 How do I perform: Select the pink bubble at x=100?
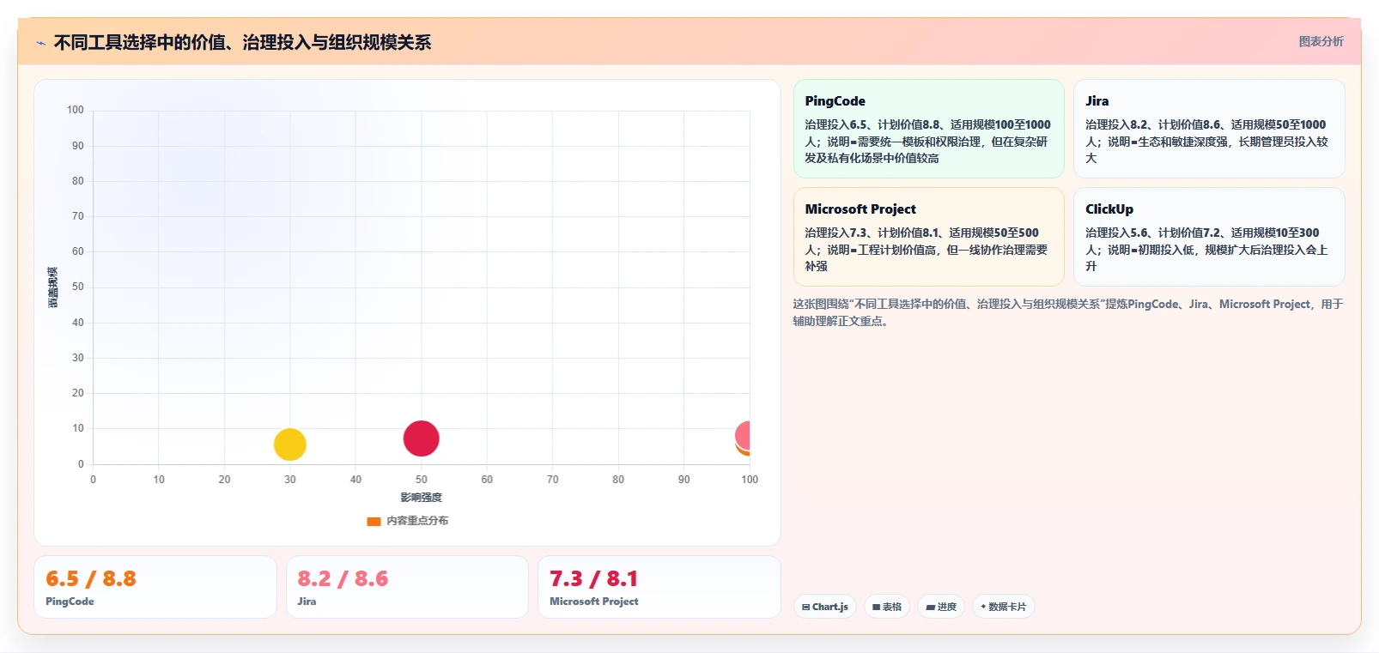(744, 435)
